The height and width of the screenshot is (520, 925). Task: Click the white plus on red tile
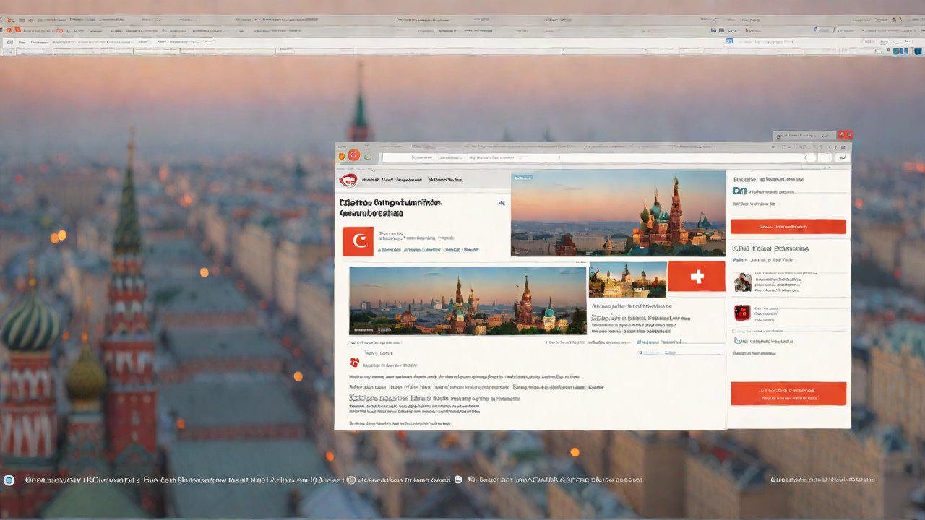pos(696,277)
